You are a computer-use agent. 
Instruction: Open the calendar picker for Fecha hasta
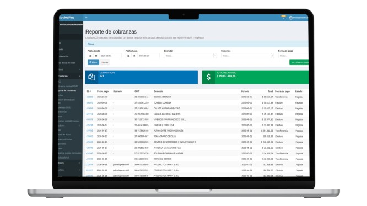[x=128, y=56]
